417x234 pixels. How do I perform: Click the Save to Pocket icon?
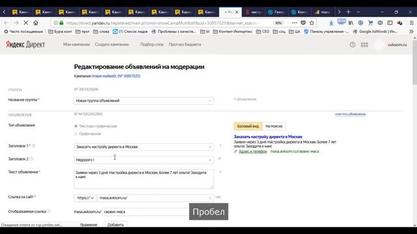click(303, 23)
